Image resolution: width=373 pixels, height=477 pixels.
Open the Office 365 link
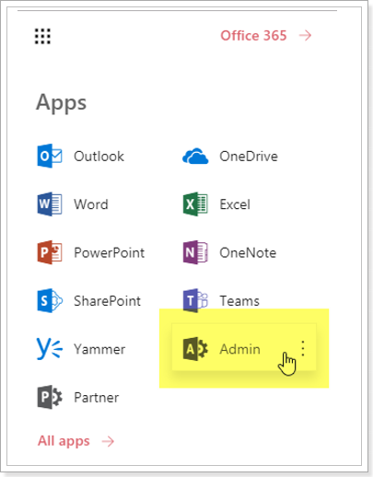[x=253, y=36]
